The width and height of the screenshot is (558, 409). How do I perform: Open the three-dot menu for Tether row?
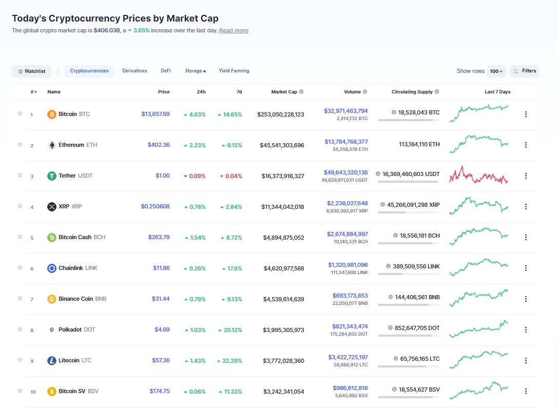pos(526,176)
